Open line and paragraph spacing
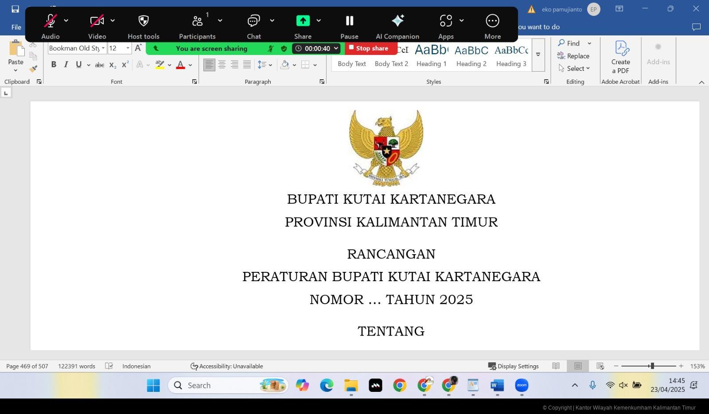The image size is (709, 414). [265, 65]
